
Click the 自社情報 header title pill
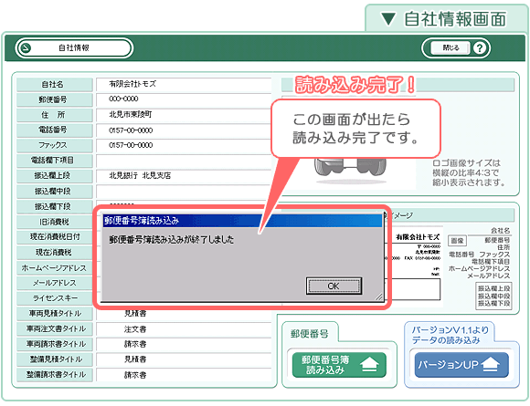[x=74, y=48]
